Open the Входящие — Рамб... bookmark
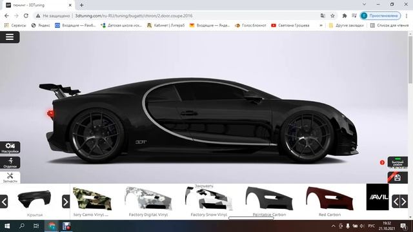 coord(76,26)
